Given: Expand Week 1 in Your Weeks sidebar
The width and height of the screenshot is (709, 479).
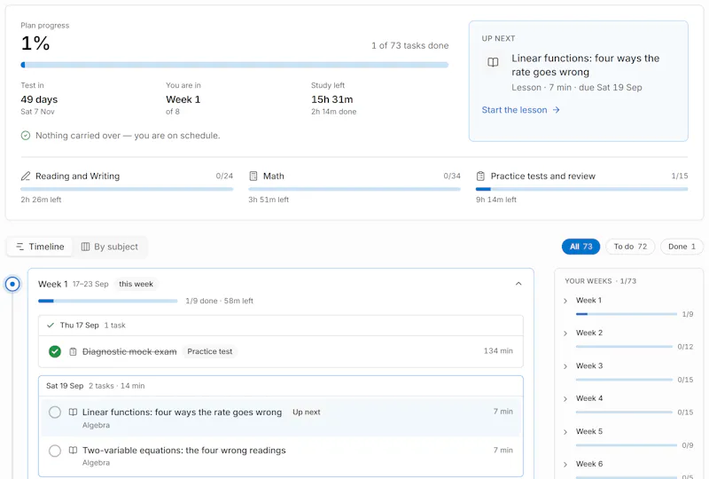Looking at the screenshot, I should pyautogui.click(x=565, y=301).
